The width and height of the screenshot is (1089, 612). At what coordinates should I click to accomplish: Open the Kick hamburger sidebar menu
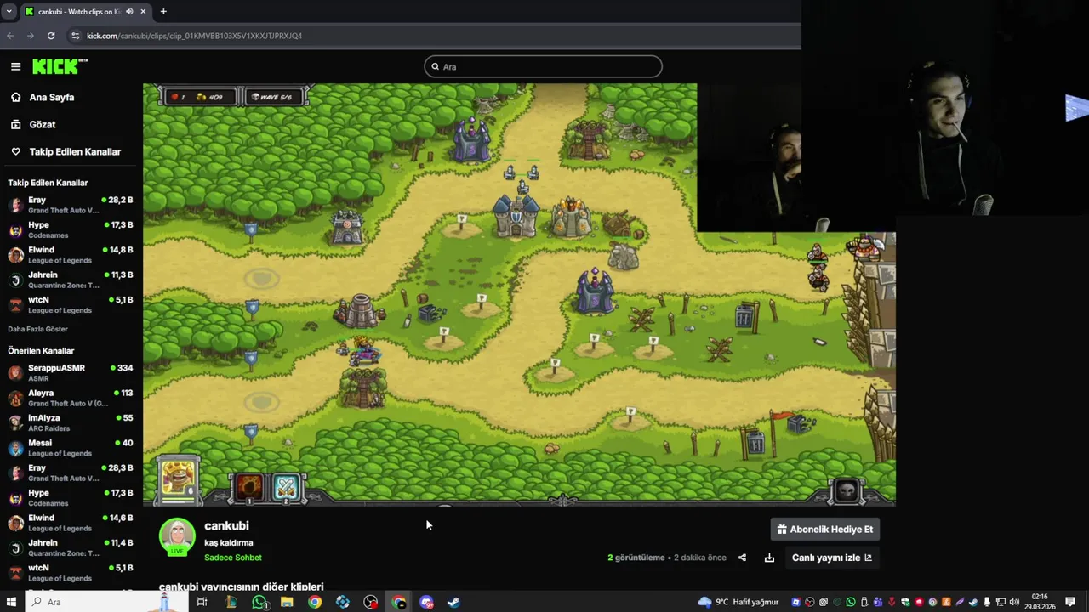15,66
